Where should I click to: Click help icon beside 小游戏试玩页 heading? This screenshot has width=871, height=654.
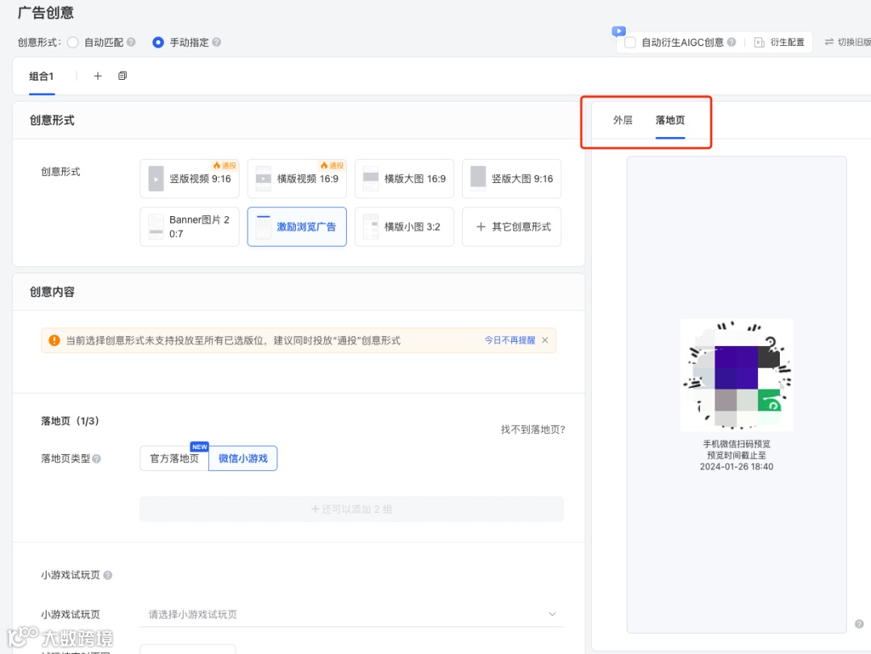pyautogui.click(x=108, y=575)
